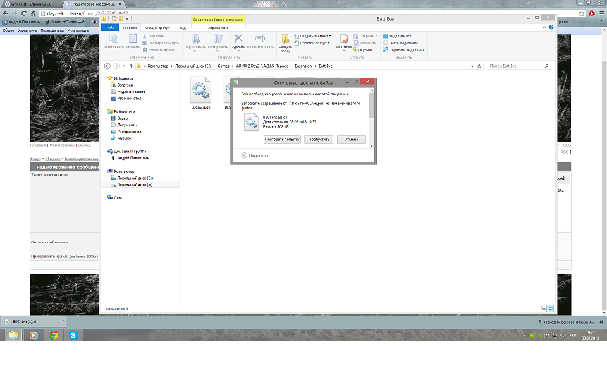Switch to the Вид ribbon tab
This screenshot has height=380, width=607.
[182, 28]
